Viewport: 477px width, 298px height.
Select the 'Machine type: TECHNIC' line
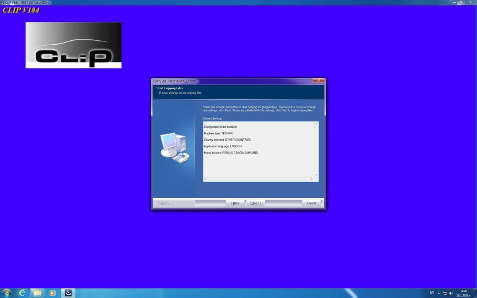click(218, 134)
